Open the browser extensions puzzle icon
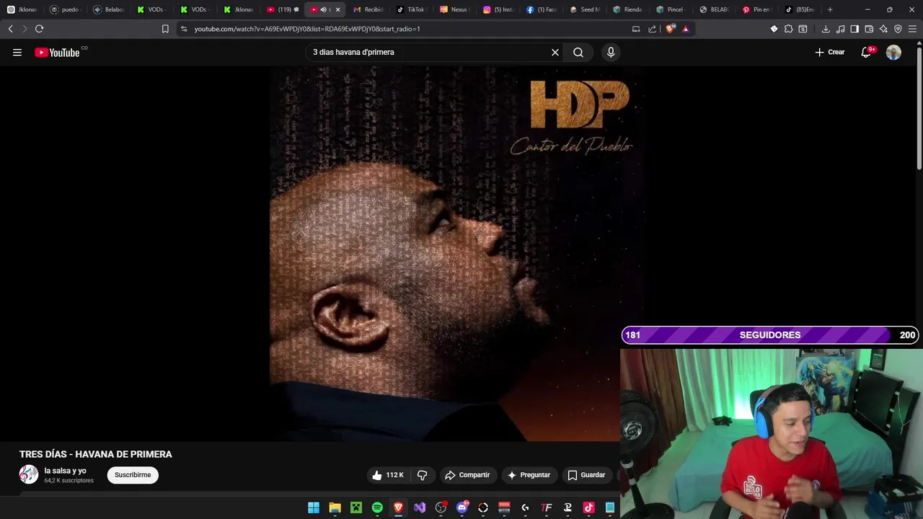 point(788,29)
